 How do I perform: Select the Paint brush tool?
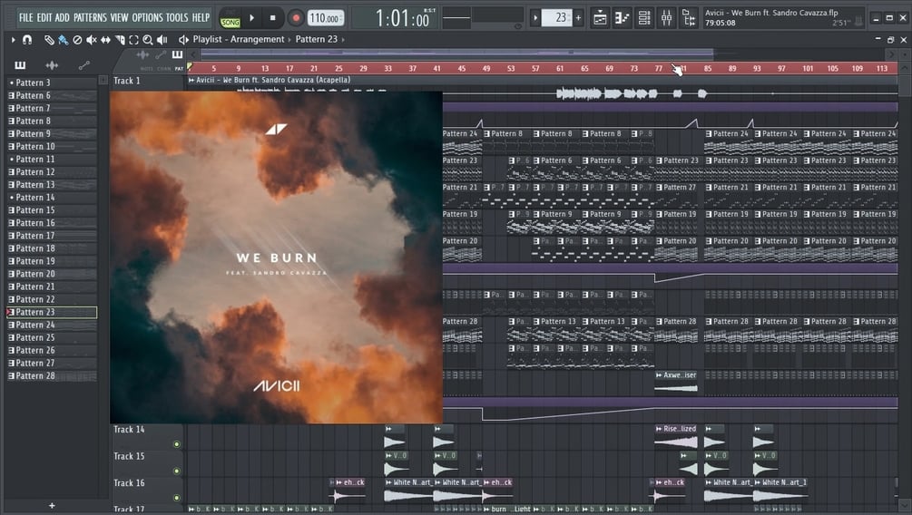tap(63, 40)
